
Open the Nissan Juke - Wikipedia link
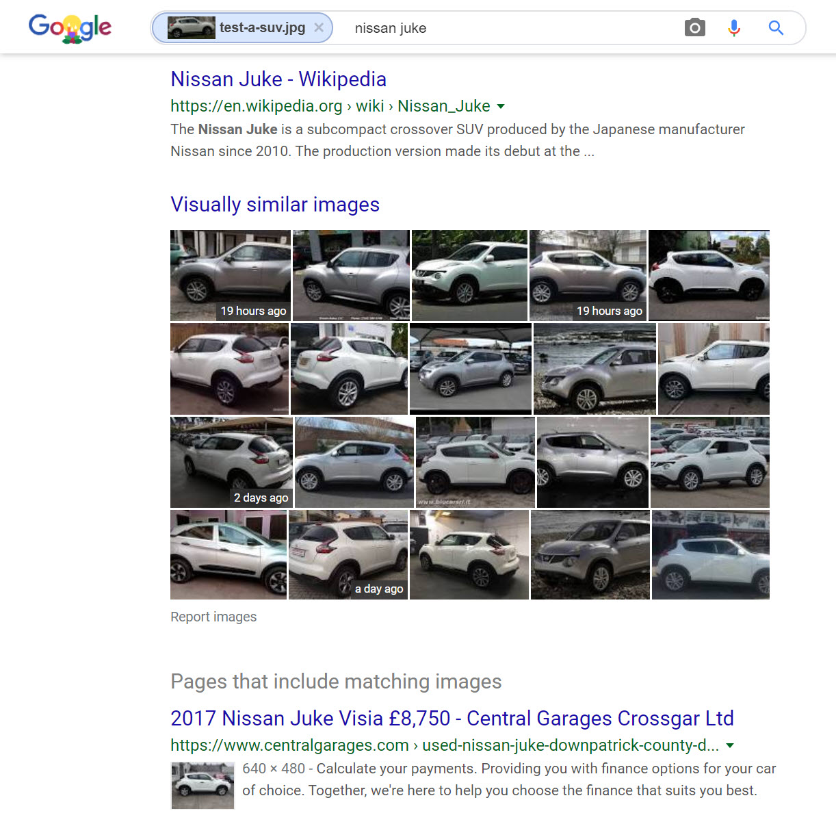(278, 79)
